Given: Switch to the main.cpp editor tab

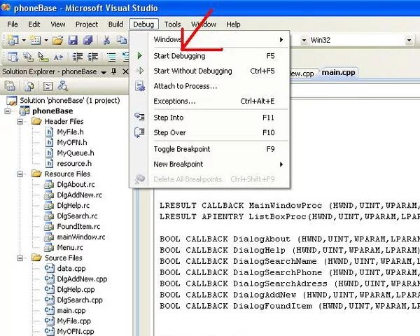Looking at the screenshot, I should (x=338, y=73).
